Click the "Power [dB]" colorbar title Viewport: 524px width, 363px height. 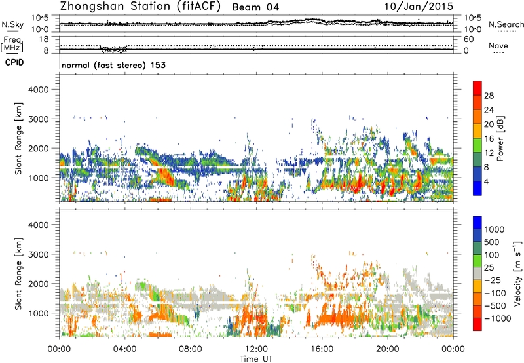pos(500,138)
